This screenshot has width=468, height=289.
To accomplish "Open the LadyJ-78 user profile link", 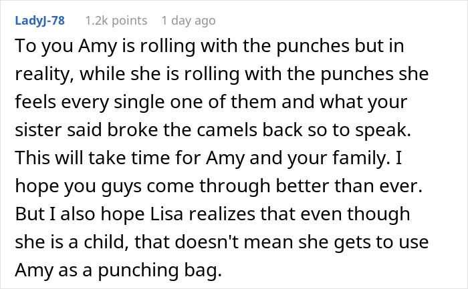I will [39, 21].
